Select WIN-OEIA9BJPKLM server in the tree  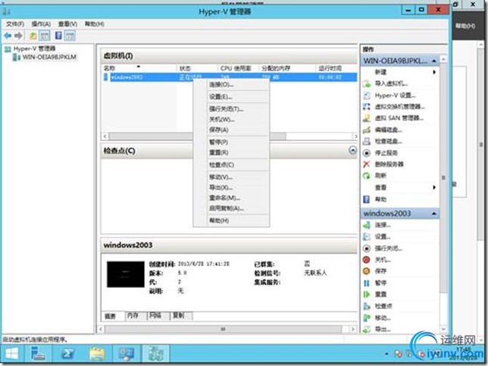point(49,57)
